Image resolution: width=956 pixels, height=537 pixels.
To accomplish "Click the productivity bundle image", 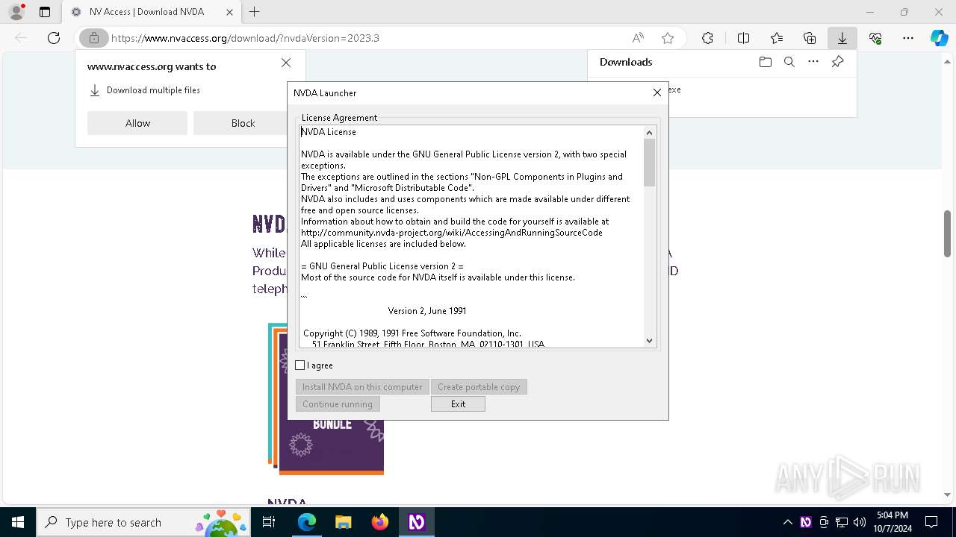I will [326, 398].
